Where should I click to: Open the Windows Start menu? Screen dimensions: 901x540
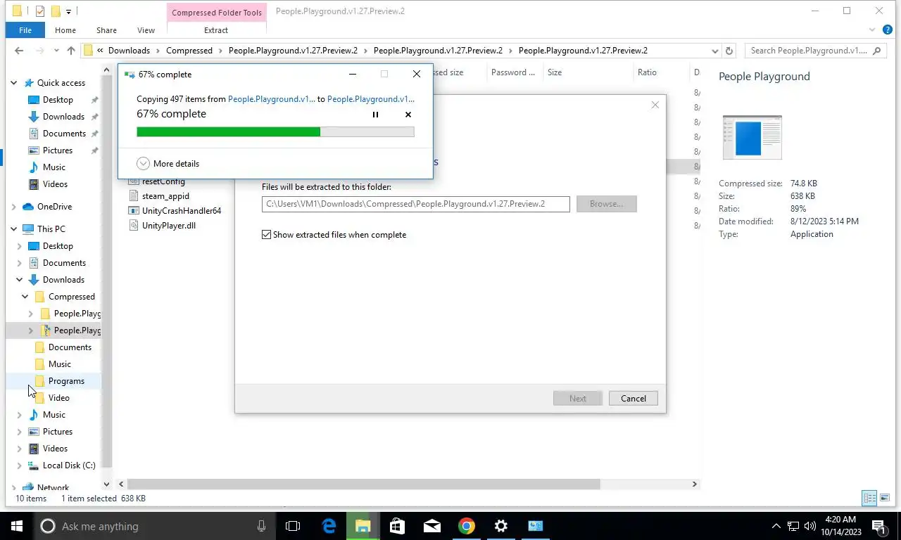pyautogui.click(x=17, y=526)
